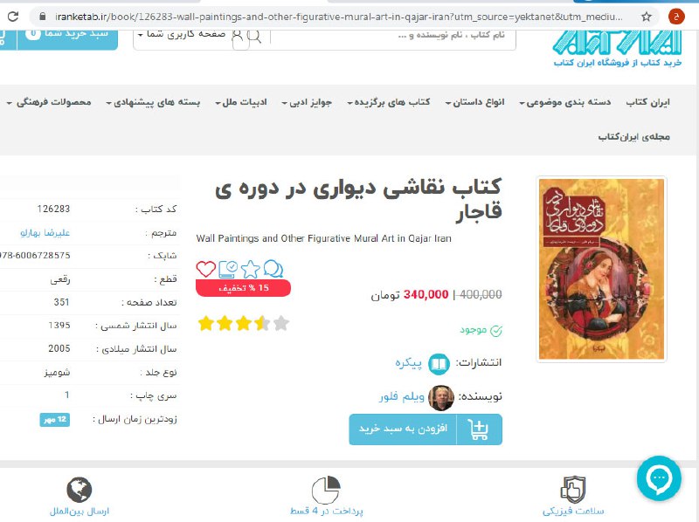Click the book cover thumbnail
The image size is (699, 522).
click(601, 269)
